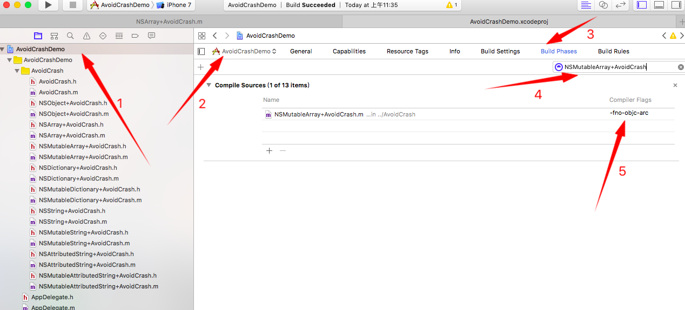The width and height of the screenshot is (685, 310).
Task: Toggle the projects and targets list
Action: 201,51
